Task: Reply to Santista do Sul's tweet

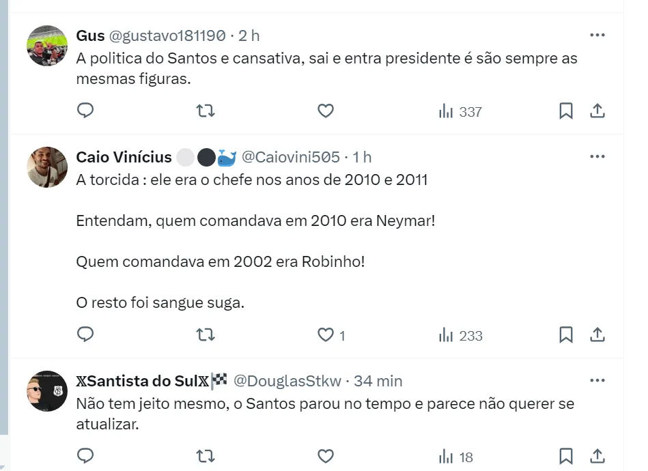Action: [85, 455]
